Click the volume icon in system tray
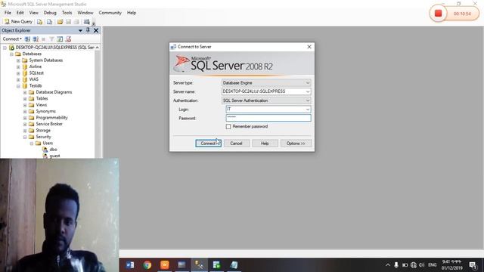The height and width of the screenshot is (272, 484). click(x=422, y=265)
